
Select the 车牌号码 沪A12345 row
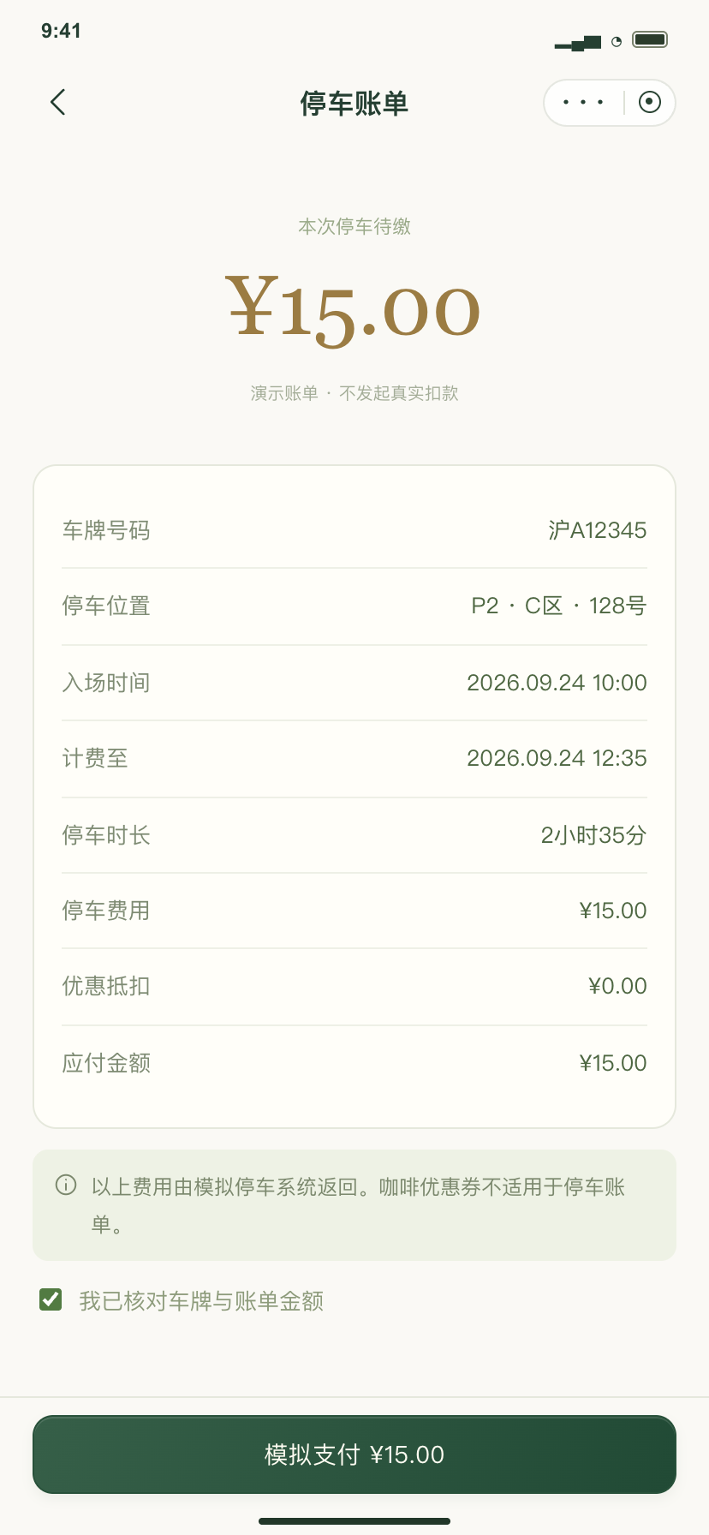(x=354, y=530)
